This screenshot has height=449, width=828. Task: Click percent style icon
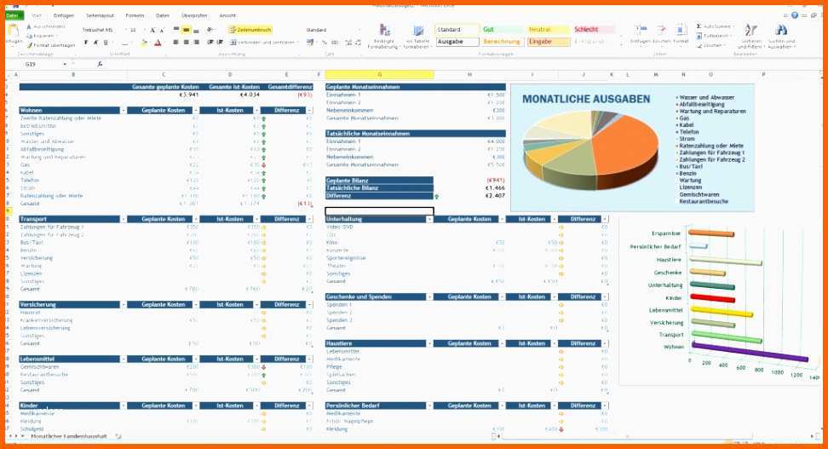pos(325,43)
